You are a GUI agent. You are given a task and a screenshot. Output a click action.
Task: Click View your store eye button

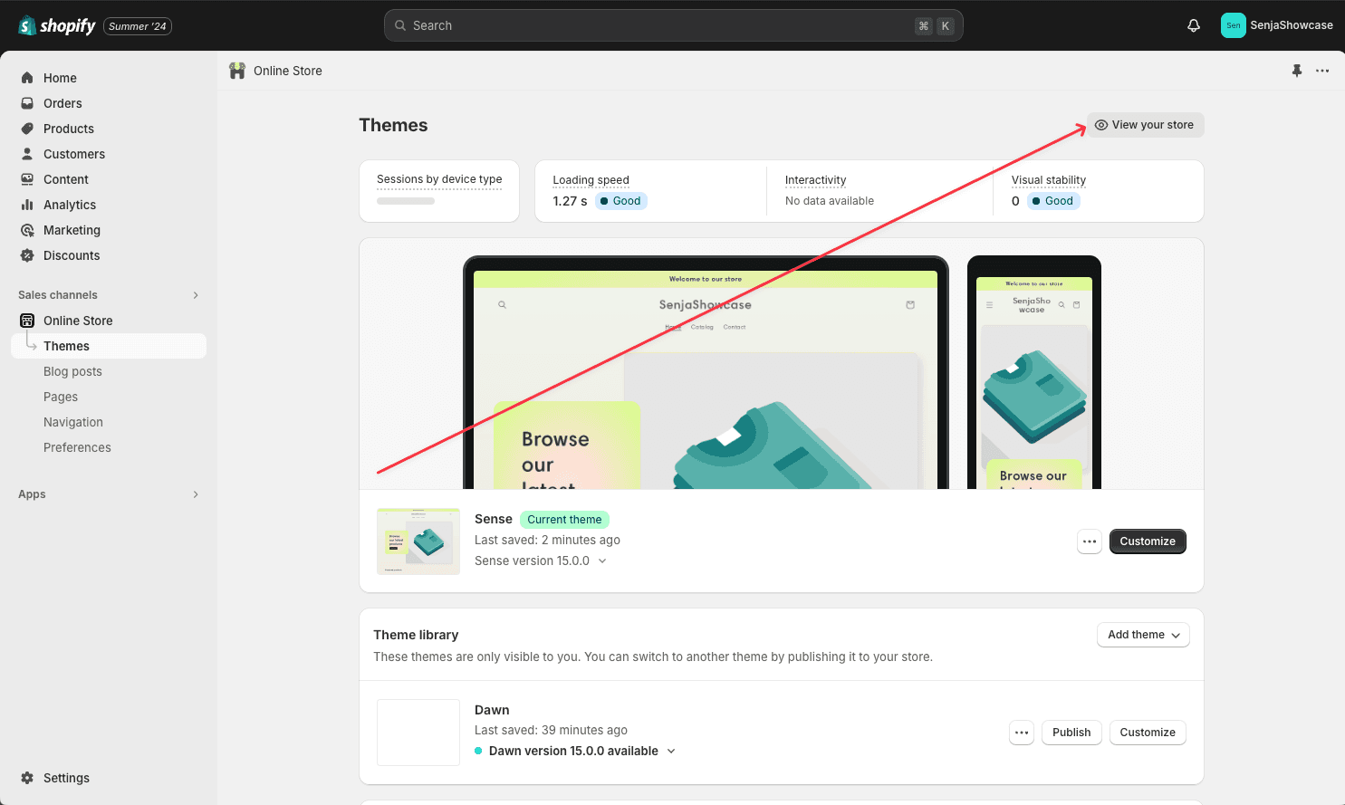(x=1145, y=125)
